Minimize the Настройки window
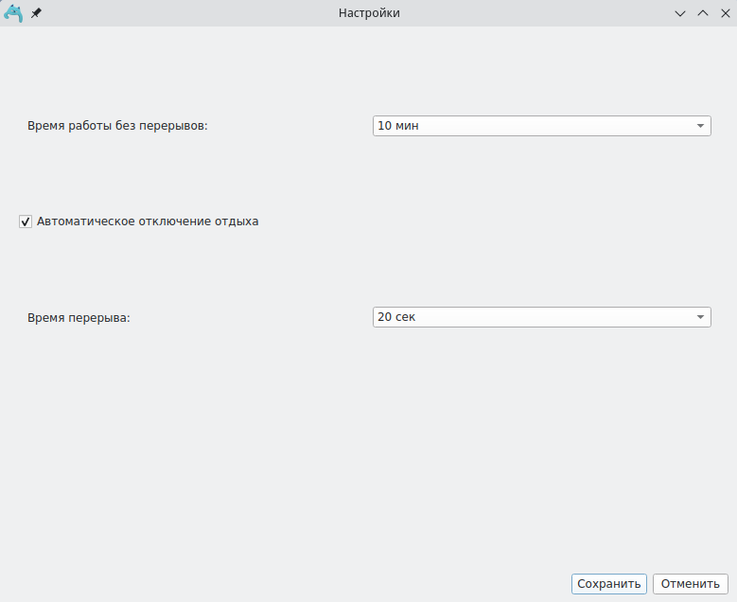737x602 pixels. [x=679, y=13]
